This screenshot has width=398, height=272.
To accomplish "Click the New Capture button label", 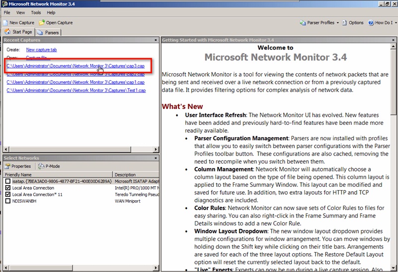I will click(x=22, y=23).
